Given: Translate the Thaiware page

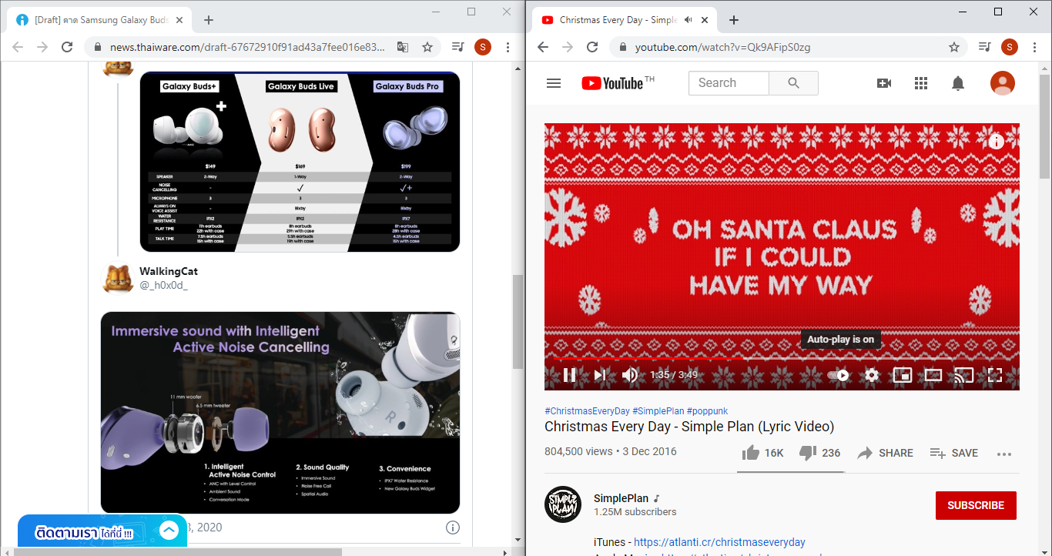Looking at the screenshot, I should [x=403, y=47].
